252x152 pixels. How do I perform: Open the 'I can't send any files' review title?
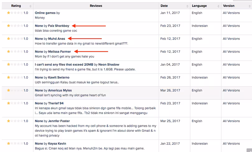(x=64, y=64)
